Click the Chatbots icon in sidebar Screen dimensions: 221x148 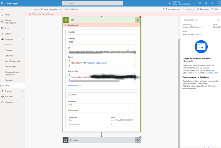pos(3,91)
